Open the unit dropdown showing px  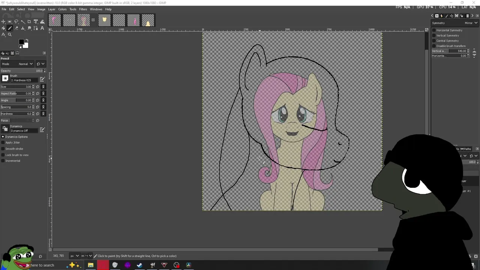(x=75, y=256)
